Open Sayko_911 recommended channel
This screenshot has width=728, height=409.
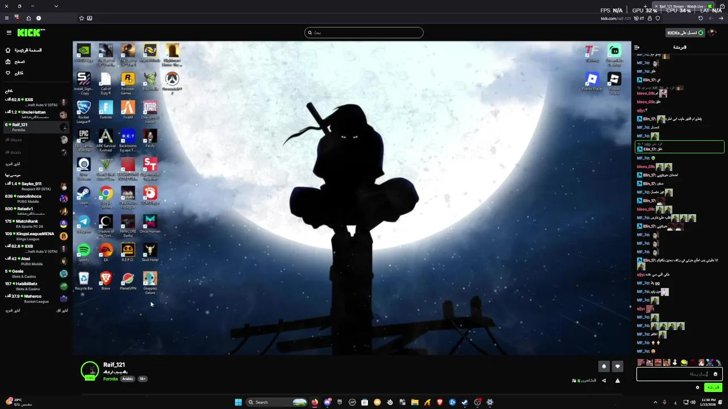pos(36,186)
